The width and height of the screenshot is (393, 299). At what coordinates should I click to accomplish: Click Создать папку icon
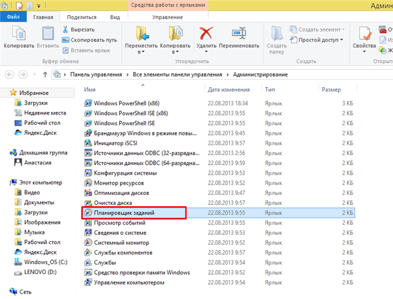click(x=276, y=33)
